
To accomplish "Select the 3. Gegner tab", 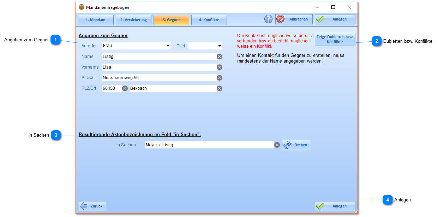I will (x=171, y=20).
